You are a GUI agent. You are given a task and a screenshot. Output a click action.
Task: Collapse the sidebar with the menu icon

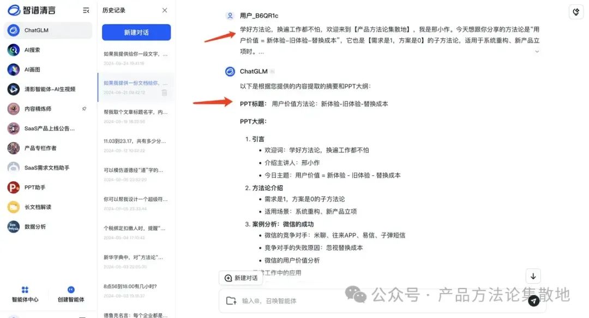click(86, 10)
